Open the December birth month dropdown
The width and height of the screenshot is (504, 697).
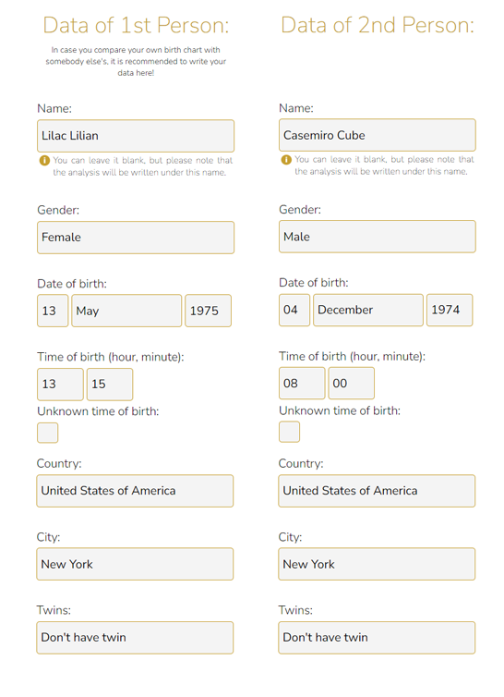tap(368, 310)
